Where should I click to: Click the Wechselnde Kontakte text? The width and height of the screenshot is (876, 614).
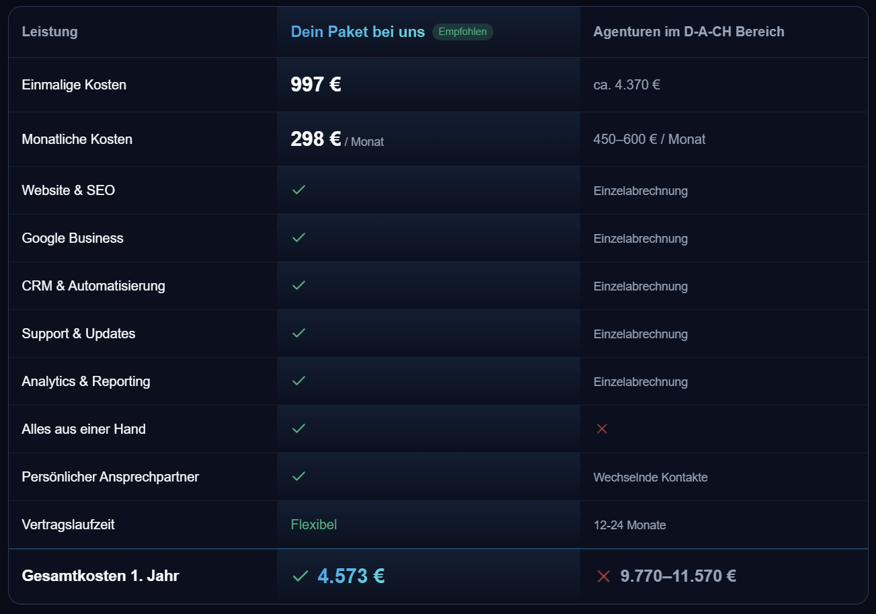pos(650,477)
